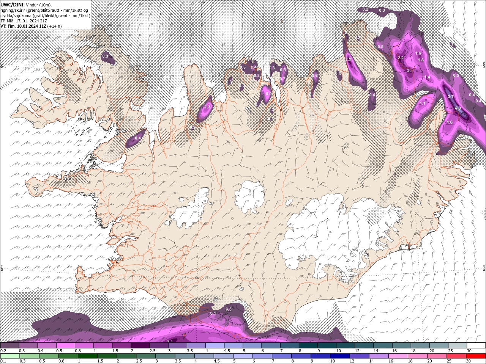The image size is (486, 364).
Task: Click the pale gray 25–30 snow legend swatch
Action: [x=458, y=345]
